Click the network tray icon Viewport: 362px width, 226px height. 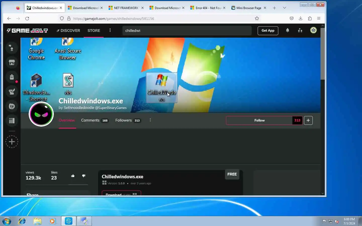[331, 221]
